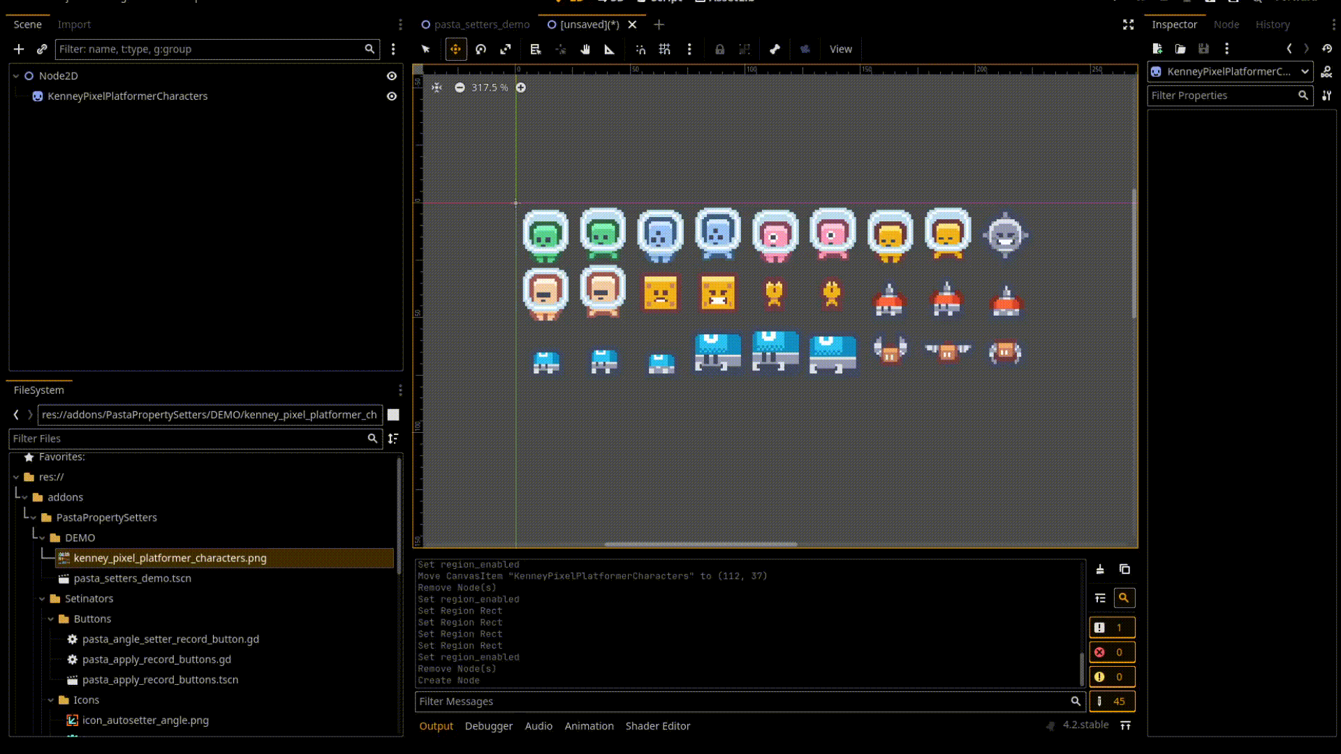Click the Filter Messages input field
The height and width of the screenshot is (754, 1341).
pyautogui.click(x=744, y=701)
